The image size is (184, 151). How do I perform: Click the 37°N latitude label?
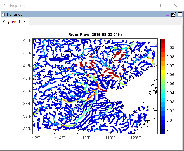27,116
